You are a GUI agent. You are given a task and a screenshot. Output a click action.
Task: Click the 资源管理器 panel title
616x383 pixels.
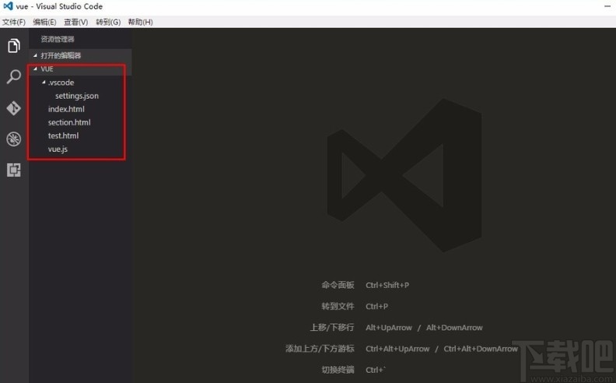[x=58, y=39]
